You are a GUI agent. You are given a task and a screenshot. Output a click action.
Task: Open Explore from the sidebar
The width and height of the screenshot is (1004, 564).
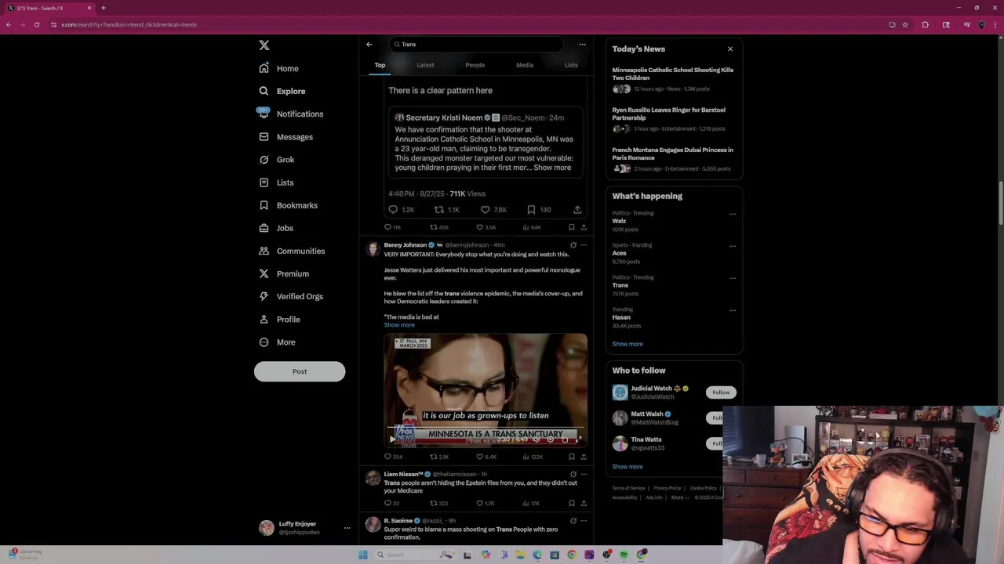pos(282,91)
